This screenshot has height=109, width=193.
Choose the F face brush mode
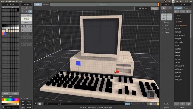click(26, 12)
